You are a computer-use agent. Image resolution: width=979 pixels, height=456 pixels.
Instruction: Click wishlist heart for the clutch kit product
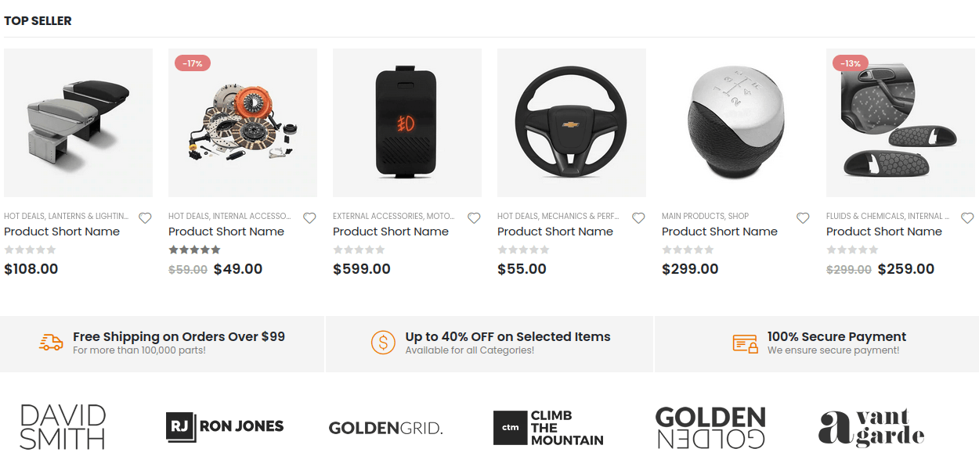click(309, 218)
